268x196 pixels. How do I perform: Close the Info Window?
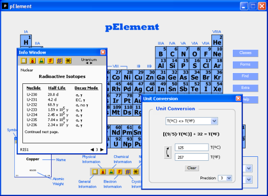[x=103, y=52]
